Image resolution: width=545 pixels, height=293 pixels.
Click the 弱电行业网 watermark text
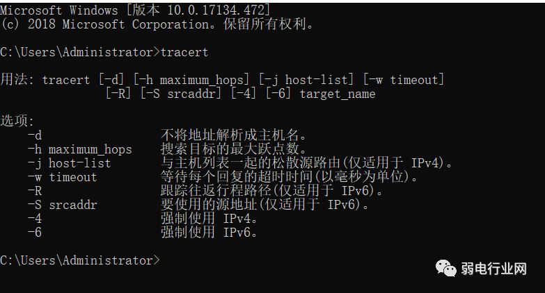(x=494, y=268)
